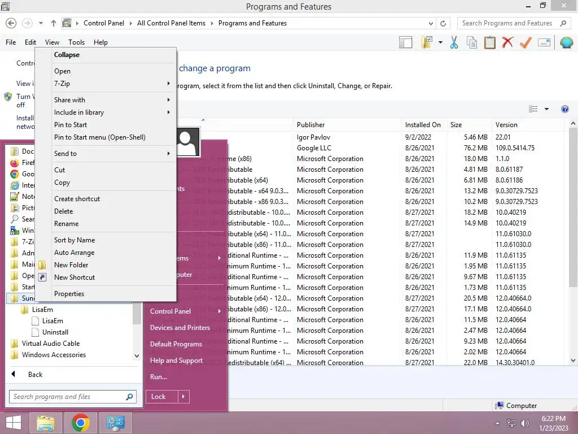Select Pin to Start menu (Open-Shell)

point(106,137)
